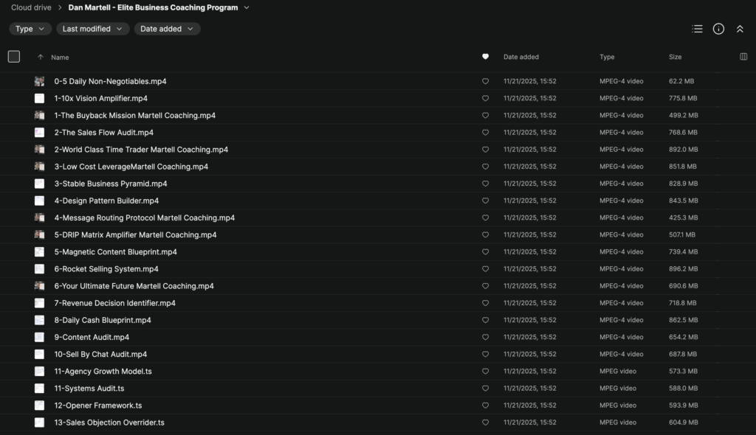The image size is (756, 435).
Task: Click the list view toggle icon
Action: point(697,29)
